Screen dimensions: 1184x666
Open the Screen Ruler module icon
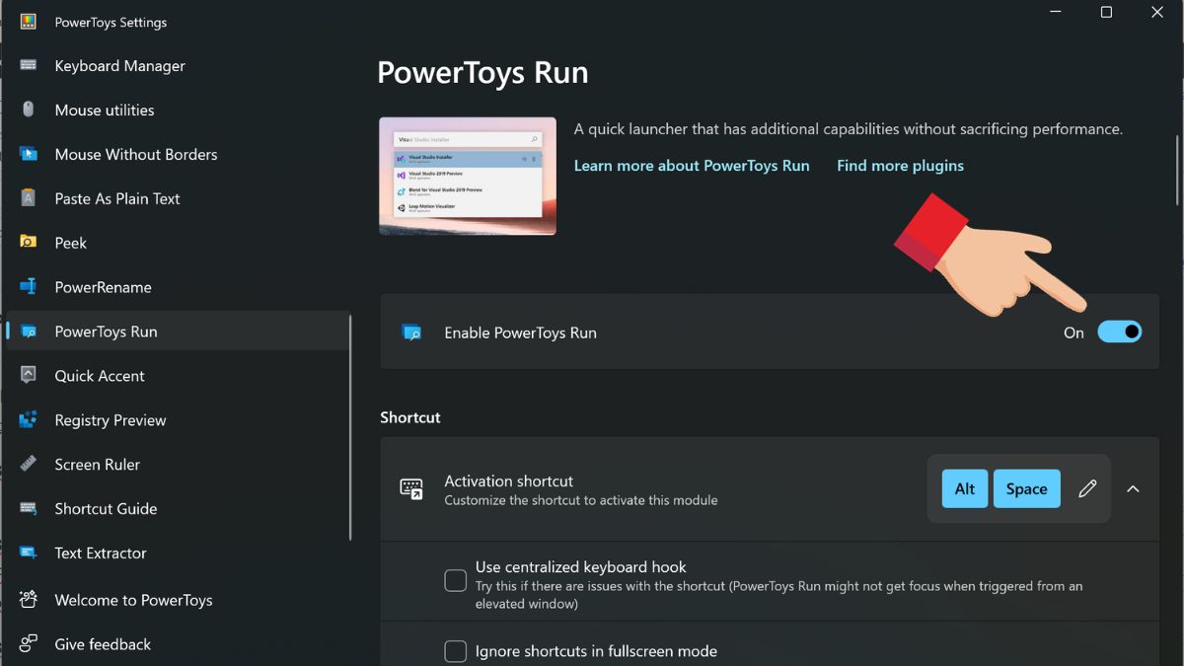[29, 465]
